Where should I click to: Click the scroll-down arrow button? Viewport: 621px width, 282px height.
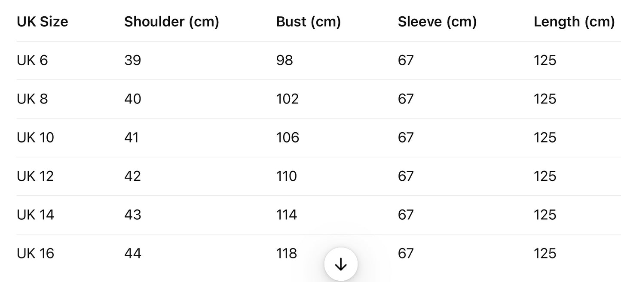coord(341,264)
